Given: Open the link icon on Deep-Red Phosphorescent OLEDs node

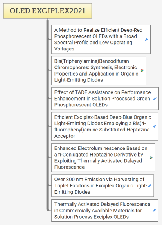Looking at the screenshot, I should (x=146, y=39).
